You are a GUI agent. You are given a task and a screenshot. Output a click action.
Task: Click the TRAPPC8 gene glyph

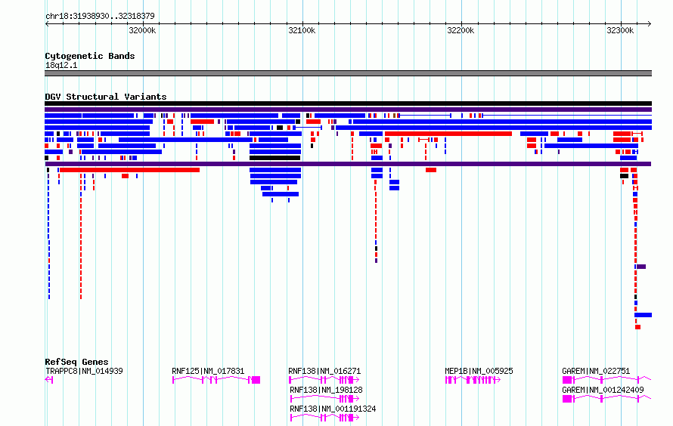point(49,380)
